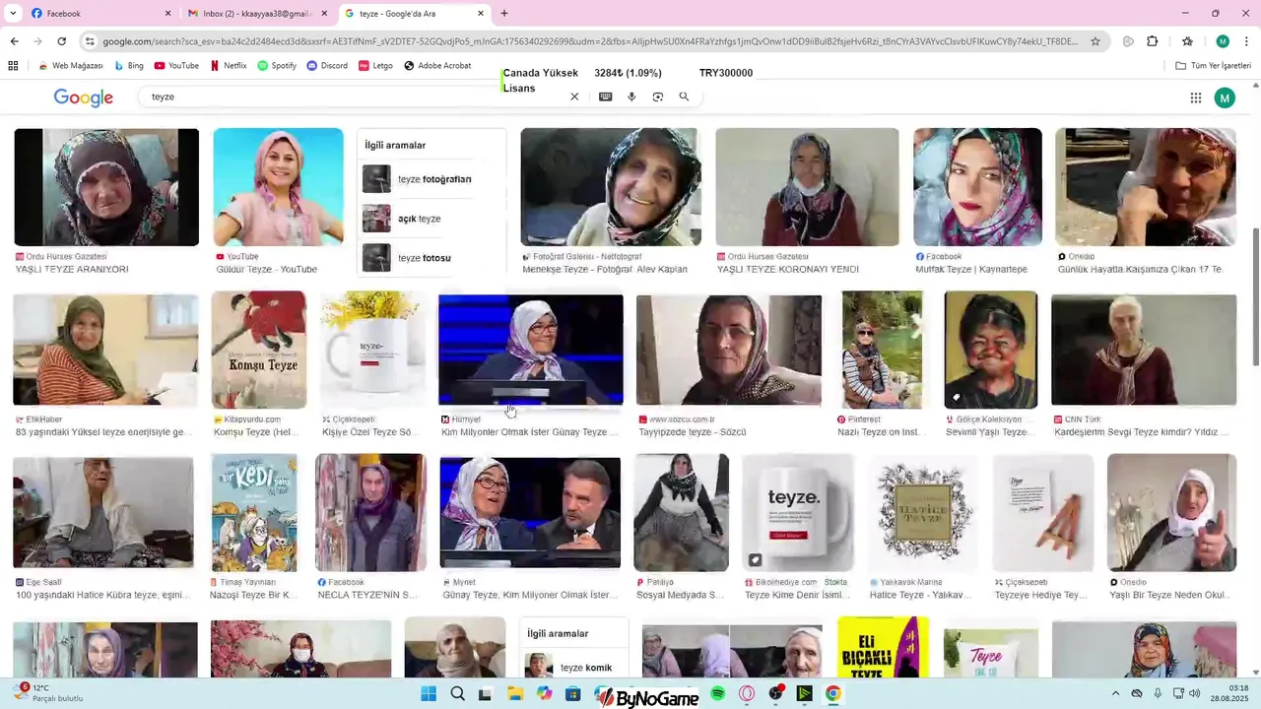This screenshot has height=709, width=1261.
Task: Open the Spotify bookmark
Action: (277, 66)
